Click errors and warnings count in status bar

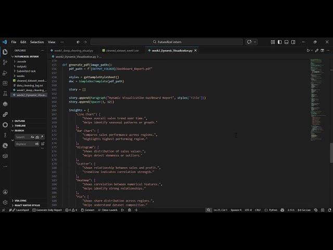(x=71, y=210)
